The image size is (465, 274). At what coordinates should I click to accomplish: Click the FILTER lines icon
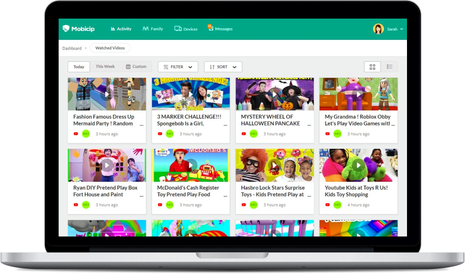166,67
